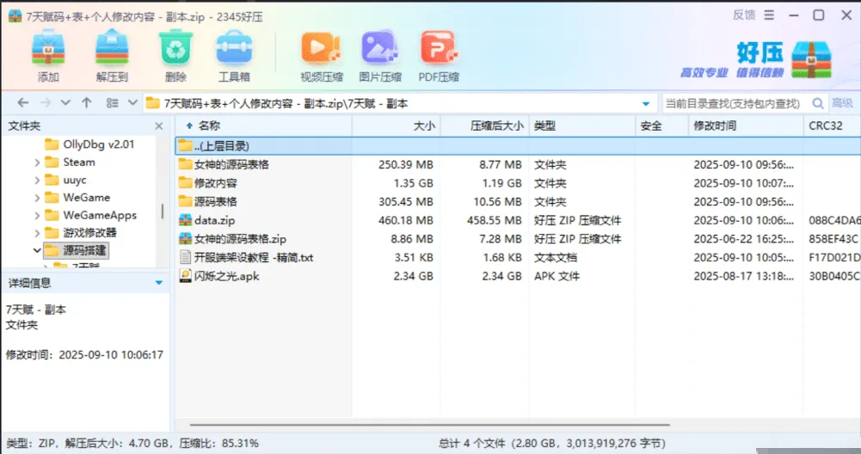Viewport: 861px width, 454px height.
Task: Select the 源码表格 folder row
Action: [518, 202]
